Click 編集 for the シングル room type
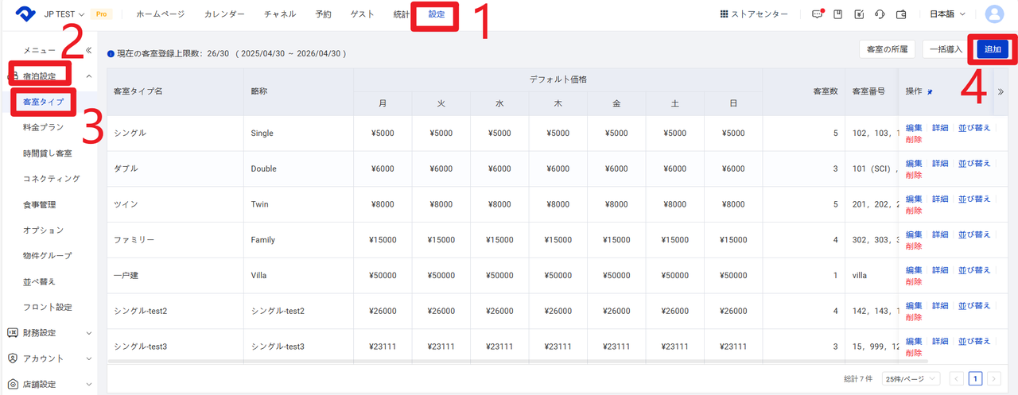The image size is (1018, 395). [x=914, y=128]
